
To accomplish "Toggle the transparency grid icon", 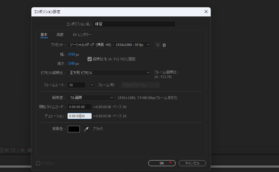I will click(7, 150).
